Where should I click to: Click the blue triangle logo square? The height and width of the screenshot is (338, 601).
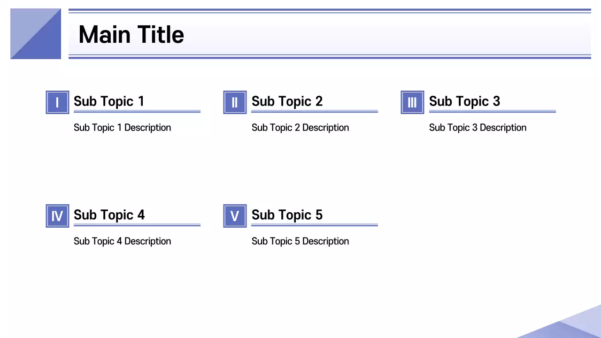tap(36, 34)
